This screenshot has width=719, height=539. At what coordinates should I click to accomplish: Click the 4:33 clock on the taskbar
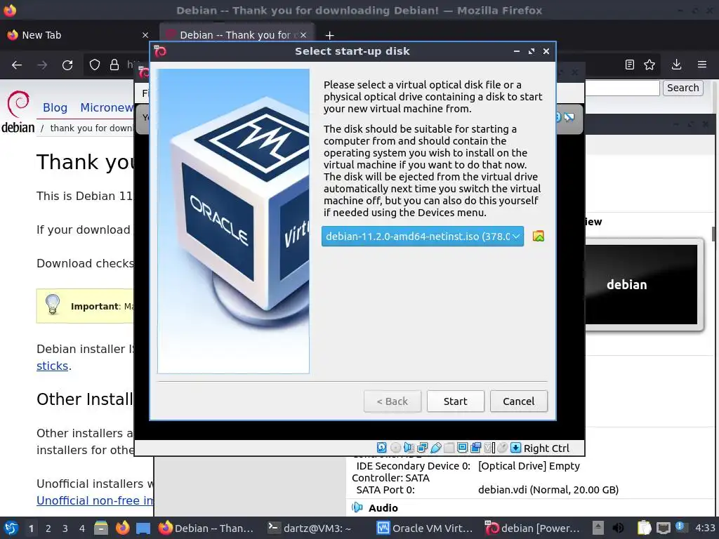[705, 528]
